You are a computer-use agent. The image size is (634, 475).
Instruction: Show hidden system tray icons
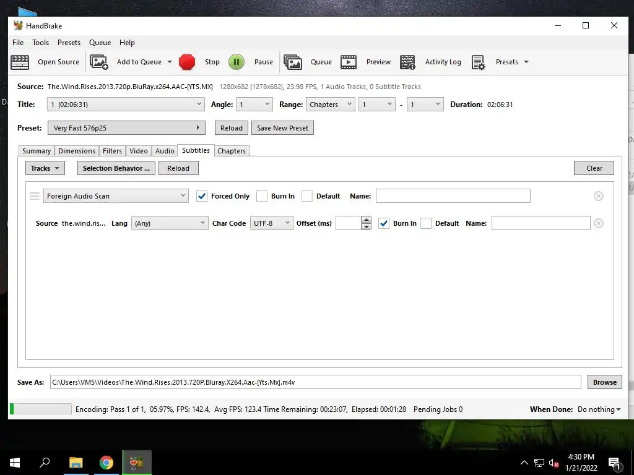click(x=524, y=463)
